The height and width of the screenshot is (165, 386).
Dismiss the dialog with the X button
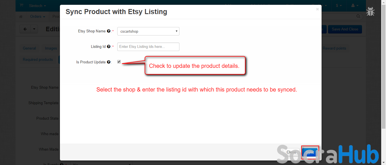[317, 9]
